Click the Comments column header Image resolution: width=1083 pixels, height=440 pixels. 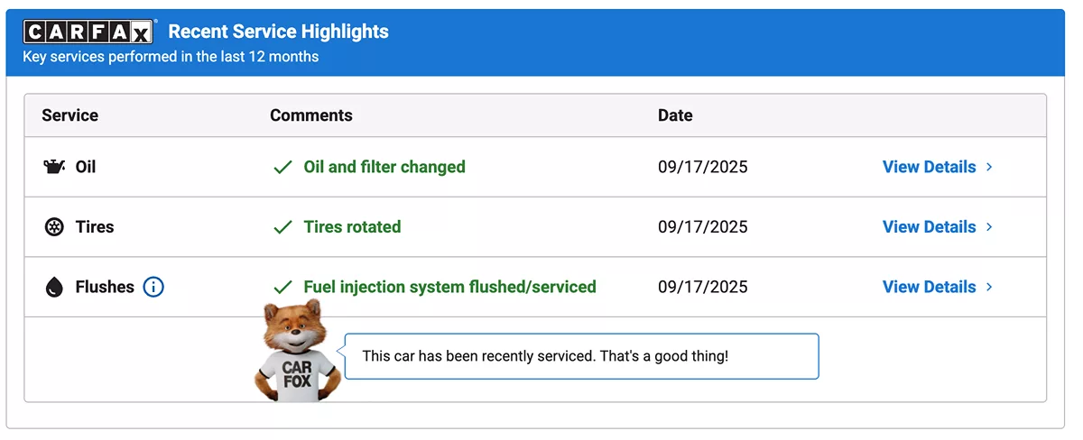pos(311,115)
